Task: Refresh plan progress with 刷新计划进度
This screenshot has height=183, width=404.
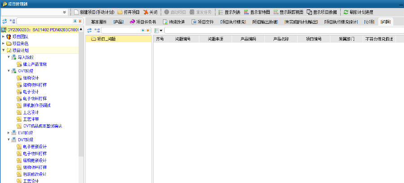Action: coord(358,12)
